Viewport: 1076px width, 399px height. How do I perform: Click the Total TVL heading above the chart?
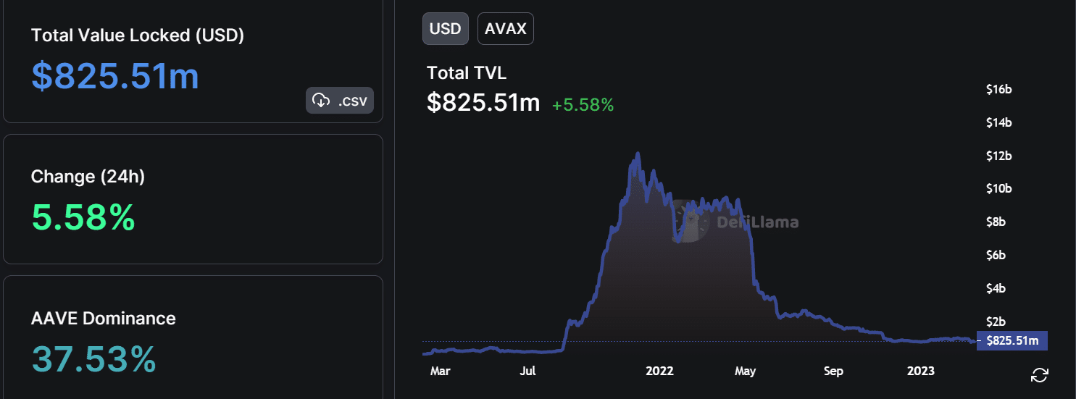pos(466,73)
